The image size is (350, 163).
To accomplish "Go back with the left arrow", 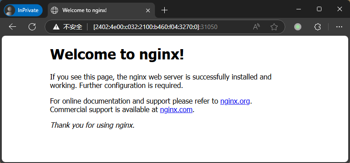I will pyautogui.click(x=12, y=27).
